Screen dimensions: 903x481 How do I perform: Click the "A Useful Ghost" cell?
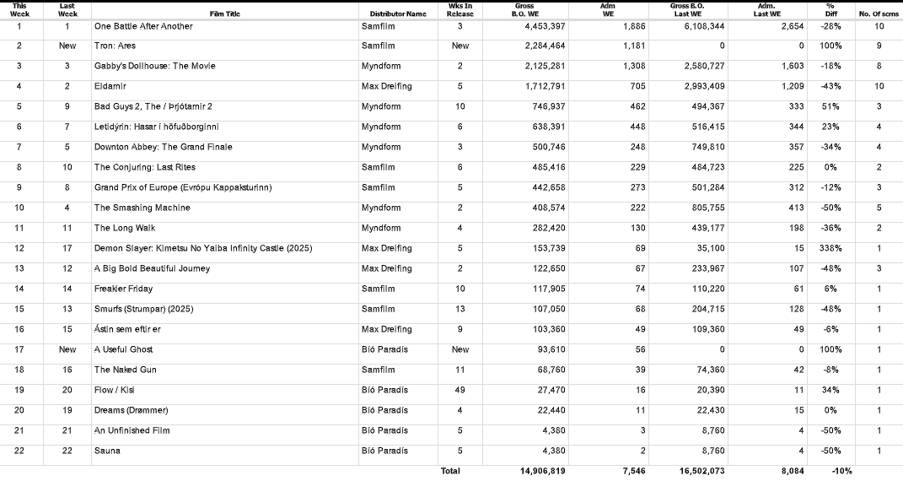coord(124,349)
